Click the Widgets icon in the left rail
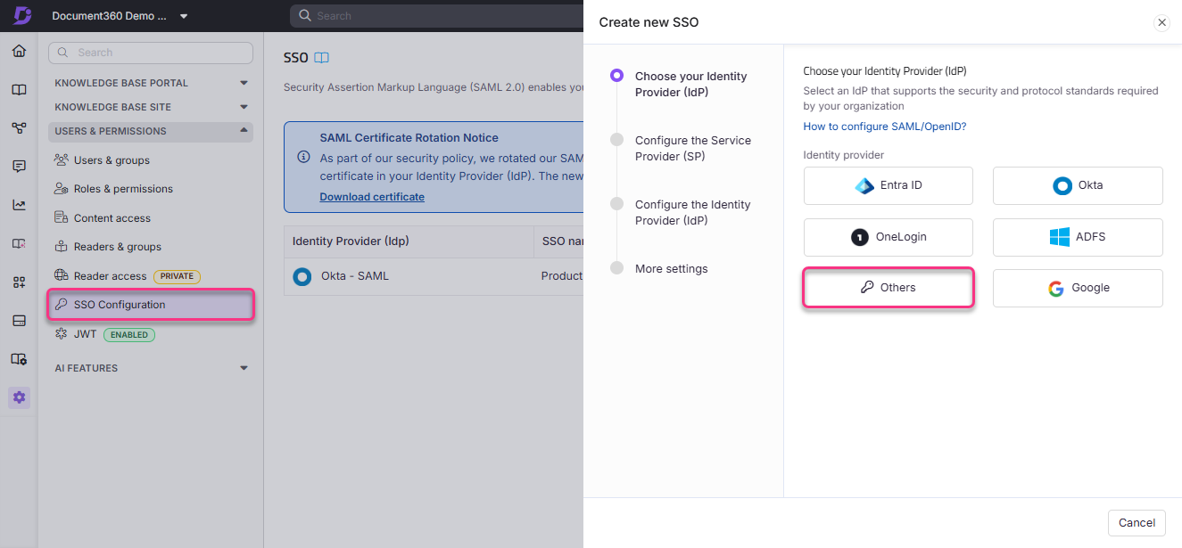Image resolution: width=1182 pixels, height=548 pixels. 19,281
